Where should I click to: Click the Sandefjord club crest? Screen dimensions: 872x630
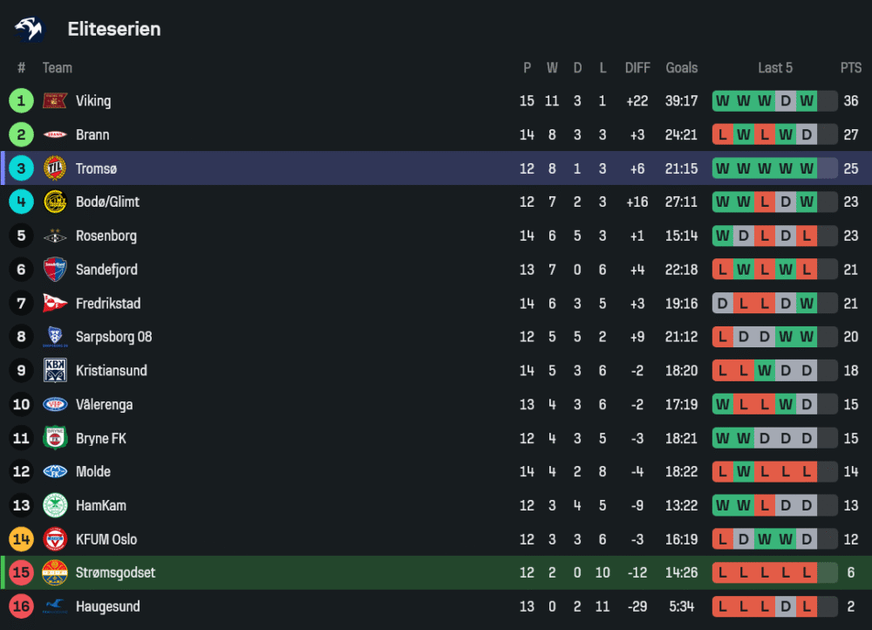coord(55,270)
